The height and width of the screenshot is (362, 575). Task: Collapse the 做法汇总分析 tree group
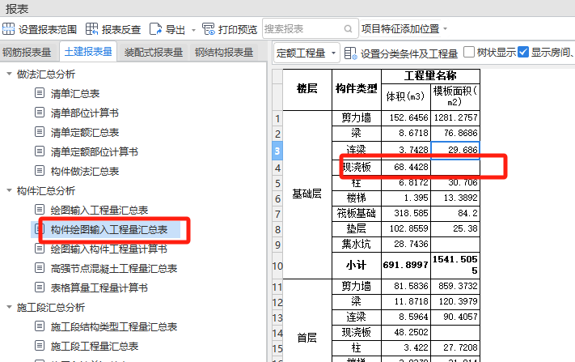[9, 74]
